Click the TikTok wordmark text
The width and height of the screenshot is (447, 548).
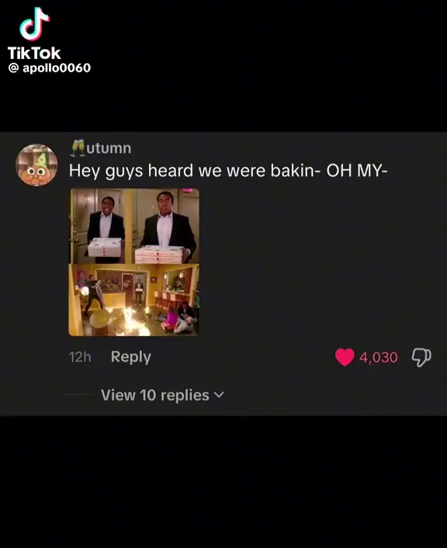coord(34,53)
